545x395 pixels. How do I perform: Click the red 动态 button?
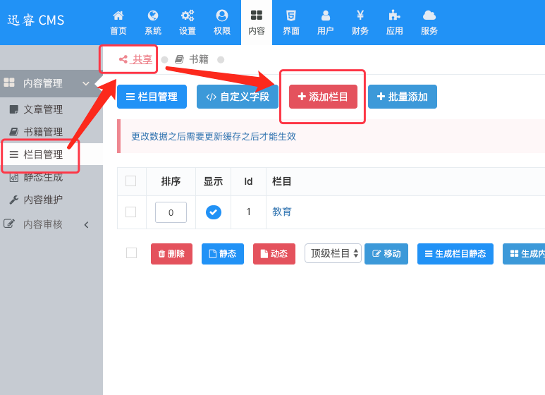(x=274, y=254)
